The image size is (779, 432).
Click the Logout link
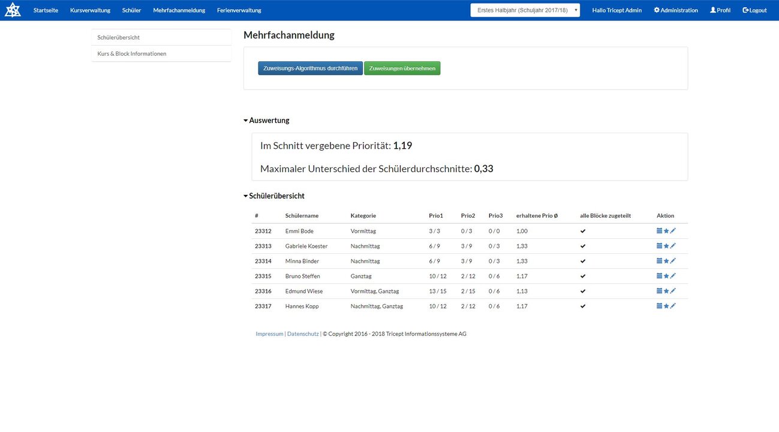pos(754,10)
